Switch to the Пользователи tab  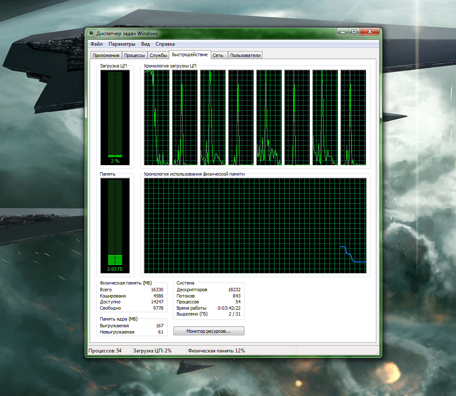(245, 55)
